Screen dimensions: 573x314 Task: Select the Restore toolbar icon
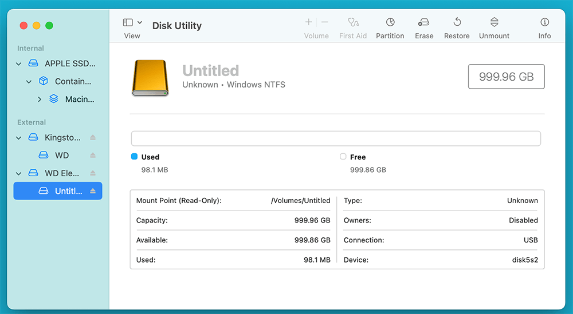point(457,22)
